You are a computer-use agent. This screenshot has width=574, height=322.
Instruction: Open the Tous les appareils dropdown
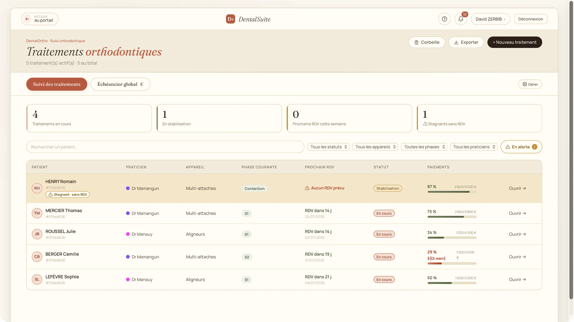375,147
